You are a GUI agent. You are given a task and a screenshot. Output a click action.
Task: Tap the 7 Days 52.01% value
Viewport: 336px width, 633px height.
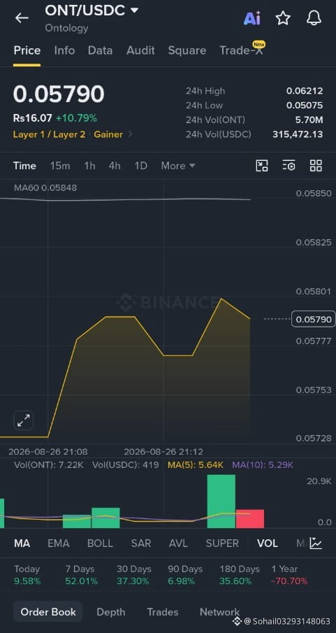(82, 581)
